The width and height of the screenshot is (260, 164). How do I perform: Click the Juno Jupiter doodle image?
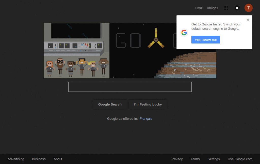click(x=130, y=50)
